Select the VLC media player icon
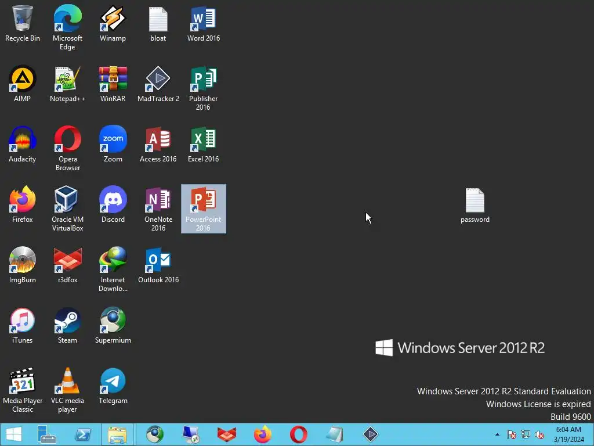Image resolution: width=594 pixels, height=446 pixels. pos(67,390)
